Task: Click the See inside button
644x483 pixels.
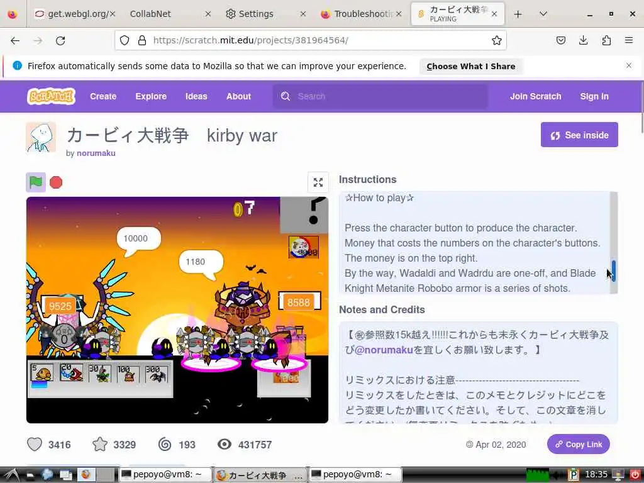Action: 579,135
